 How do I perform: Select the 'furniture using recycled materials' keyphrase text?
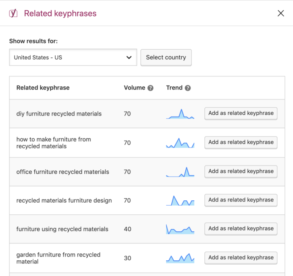coord(62,229)
